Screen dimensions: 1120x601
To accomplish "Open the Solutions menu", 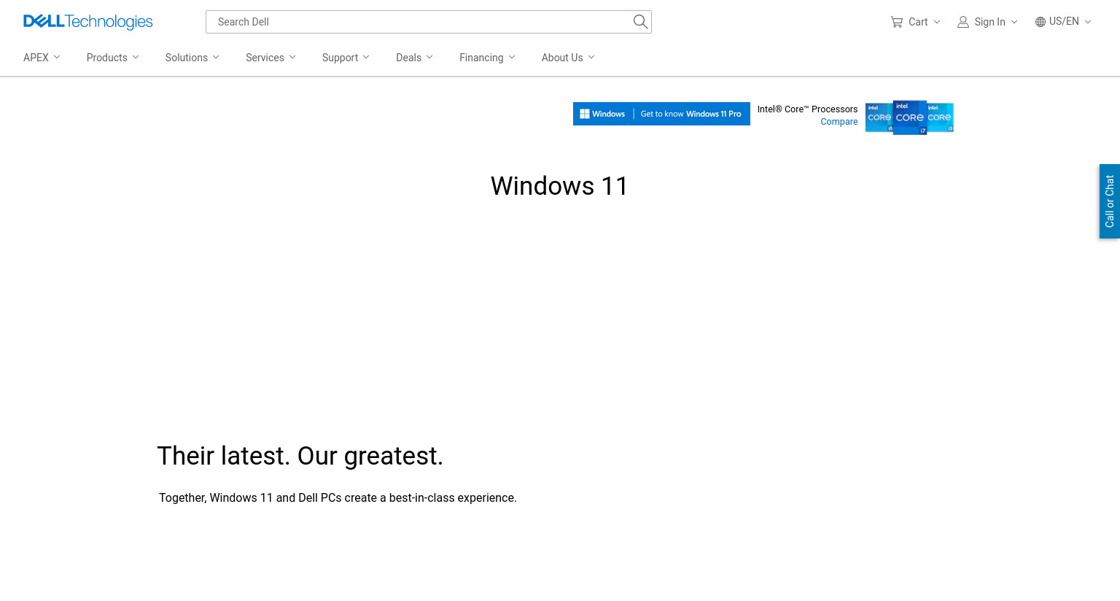I will pyautogui.click(x=192, y=58).
